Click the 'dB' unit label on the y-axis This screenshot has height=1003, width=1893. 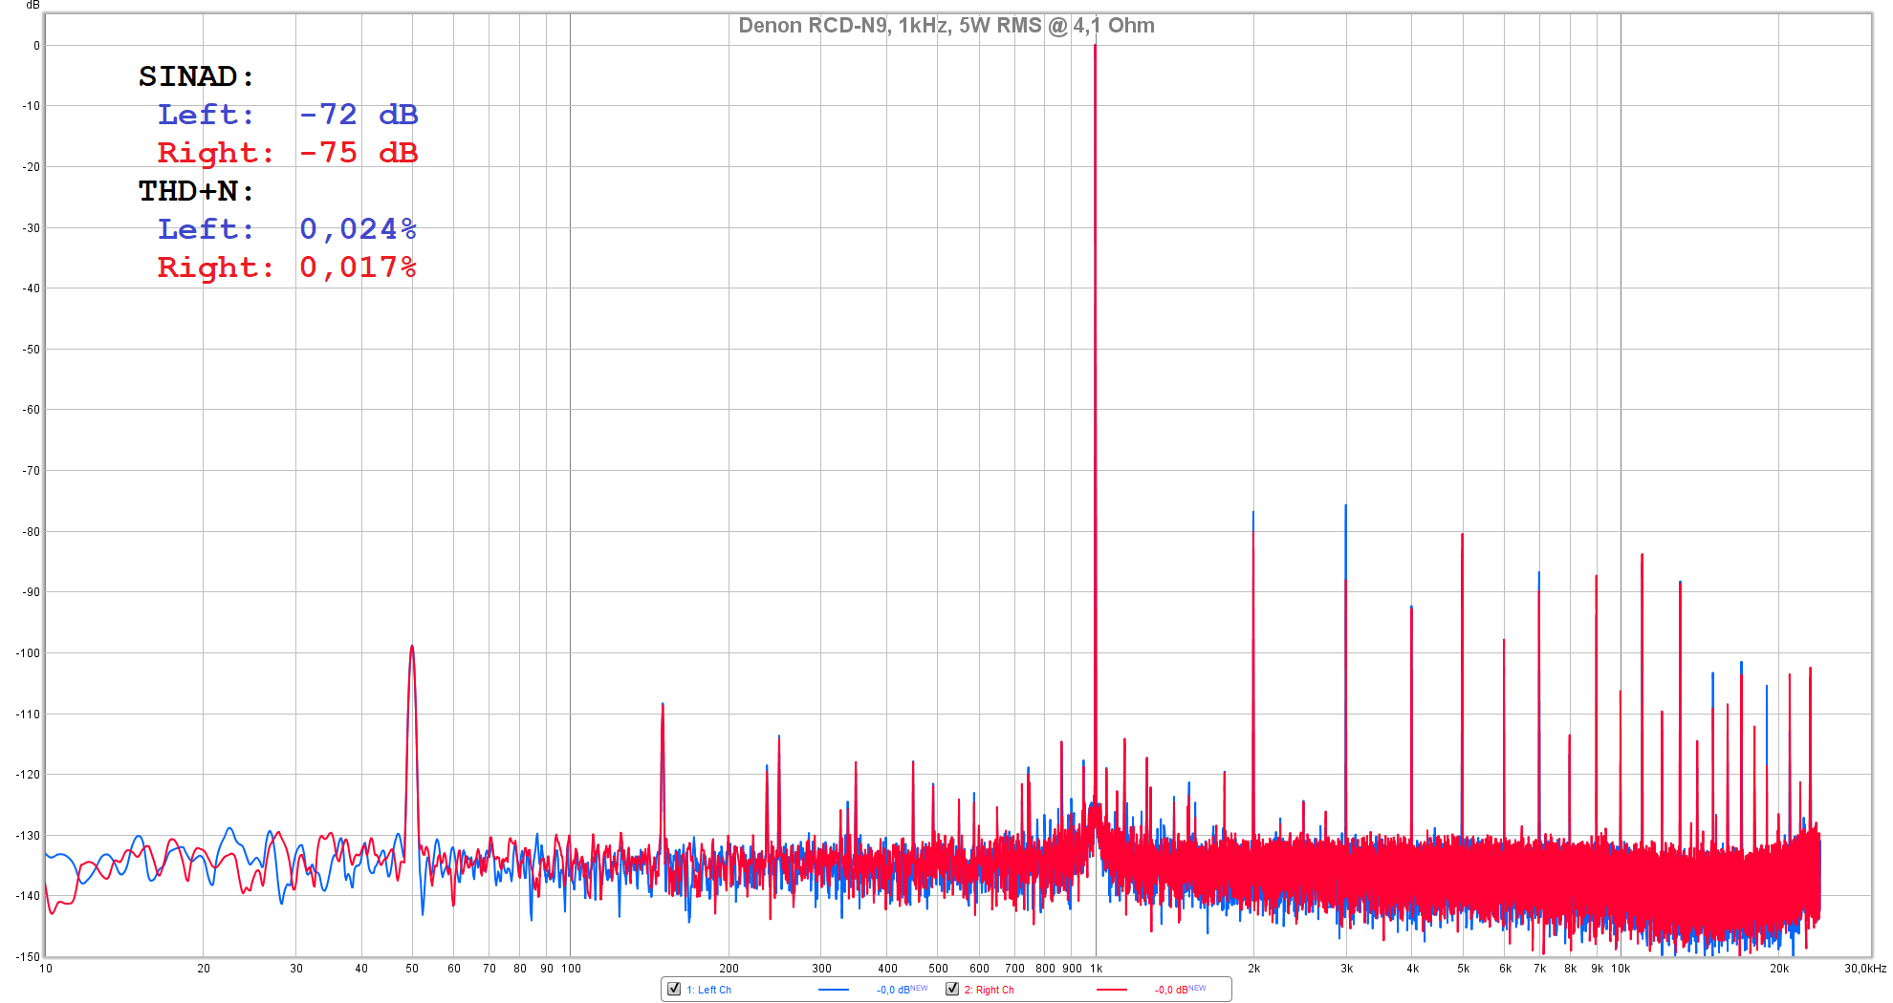tap(33, 5)
